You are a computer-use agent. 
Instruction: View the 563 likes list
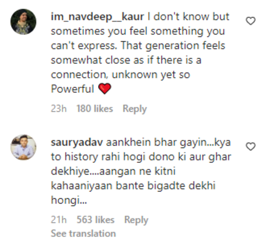tap(95, 220)
